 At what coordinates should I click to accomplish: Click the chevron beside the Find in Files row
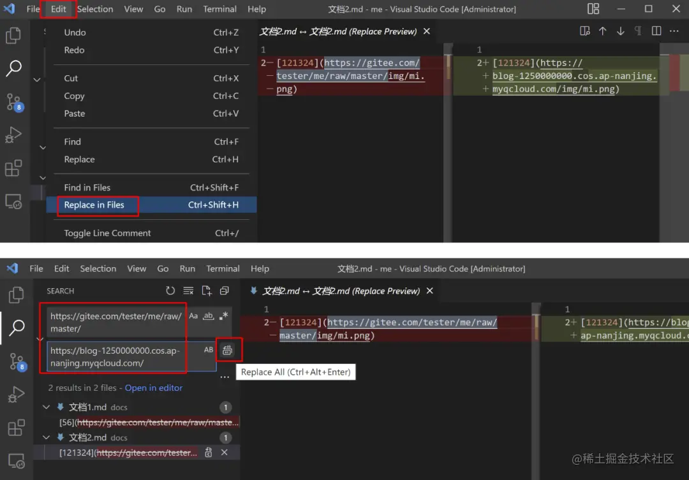(43, 178)
